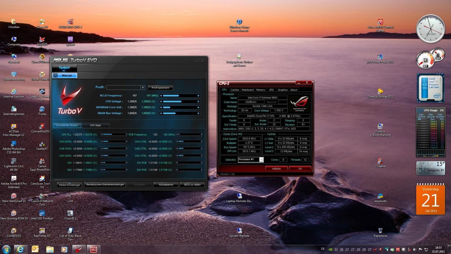The width and height of the screenshot is (451, 254).
Task: Open the Avira AntiVir Control Center icon
Action: [x=380, y=25]
